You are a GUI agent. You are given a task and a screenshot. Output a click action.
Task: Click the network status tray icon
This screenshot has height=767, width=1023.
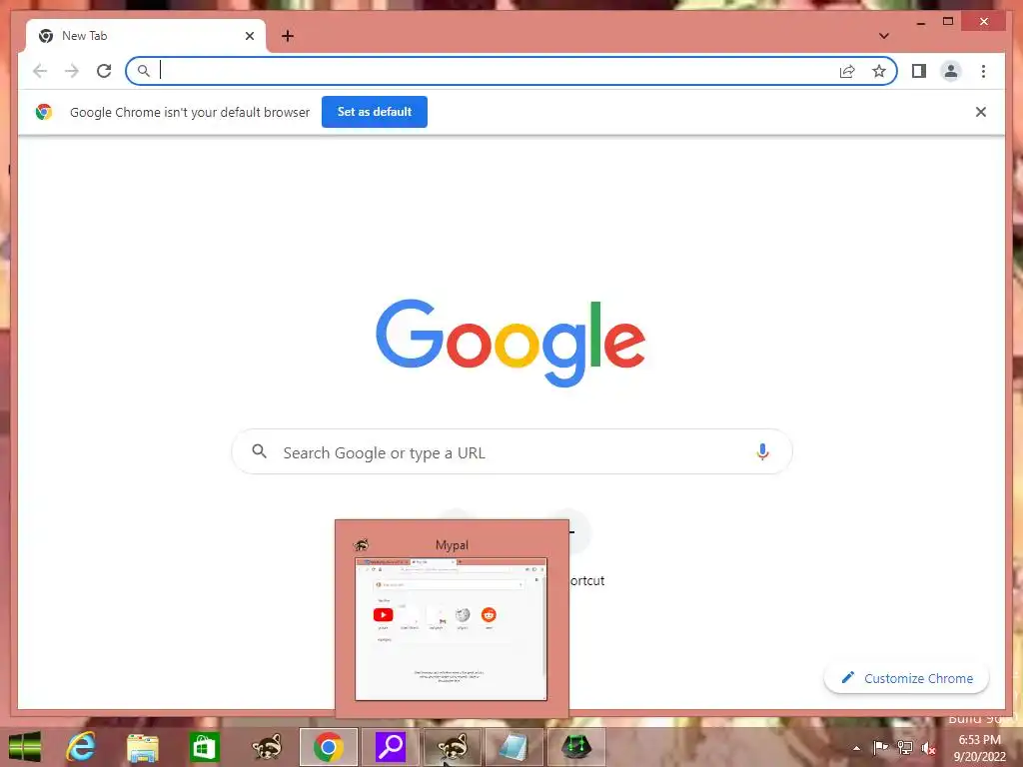(905, 747)
